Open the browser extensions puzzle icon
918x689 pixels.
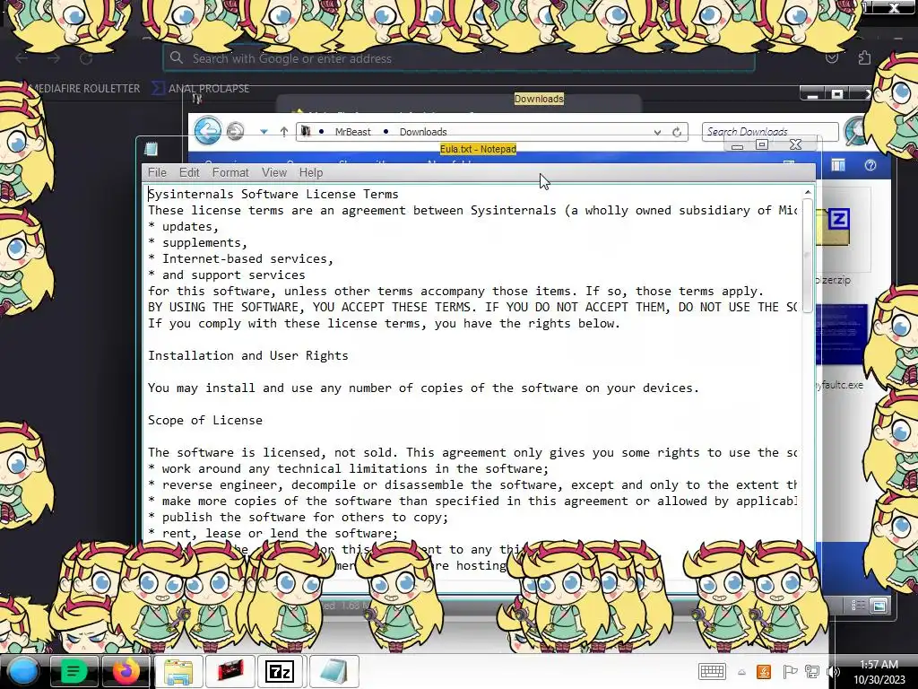[864, 57]
